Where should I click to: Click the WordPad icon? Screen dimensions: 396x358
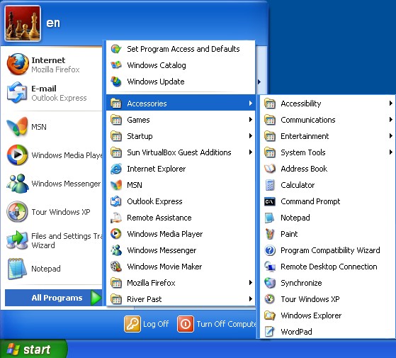pos(270,332)
